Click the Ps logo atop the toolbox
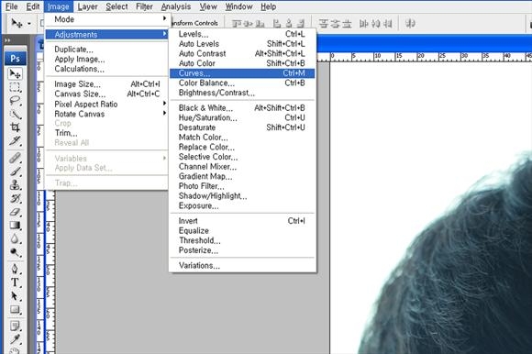Screen dimensions: 532x354 [16, 59]
